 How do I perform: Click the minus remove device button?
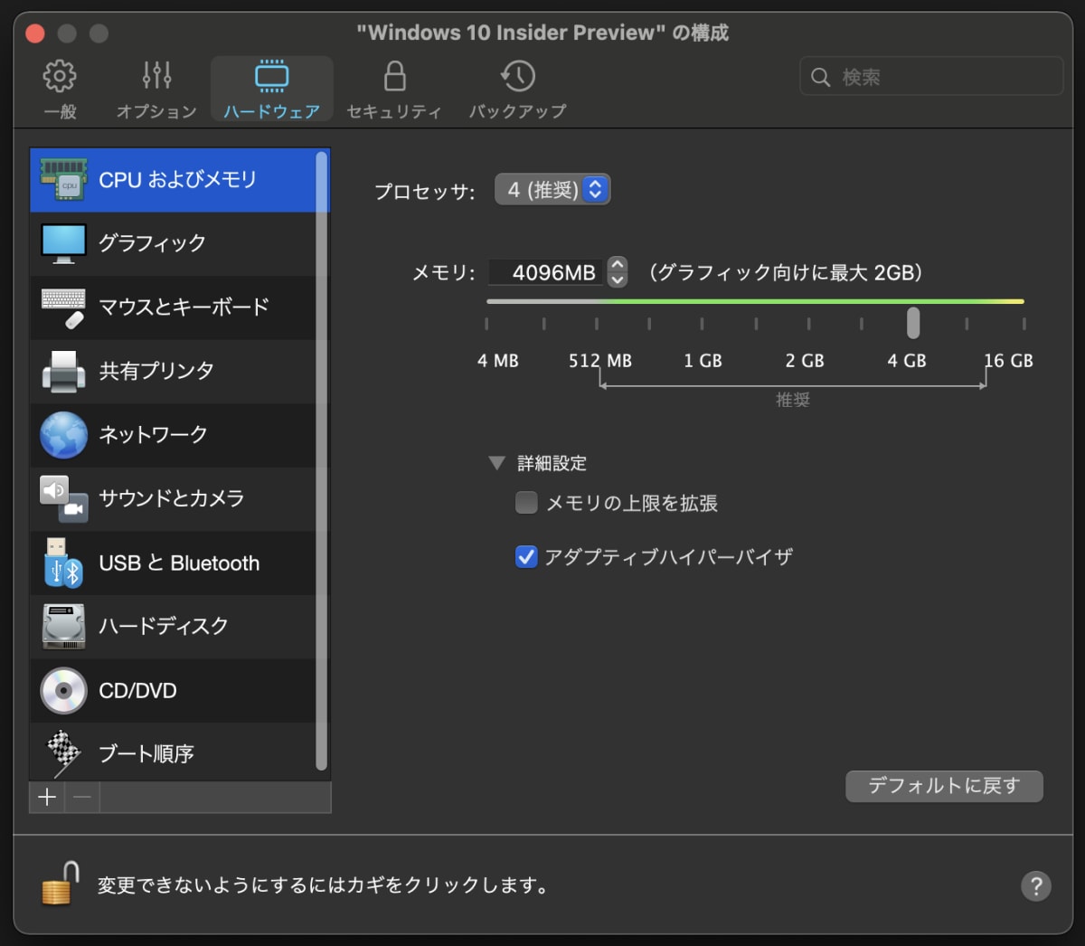point(82,797)
